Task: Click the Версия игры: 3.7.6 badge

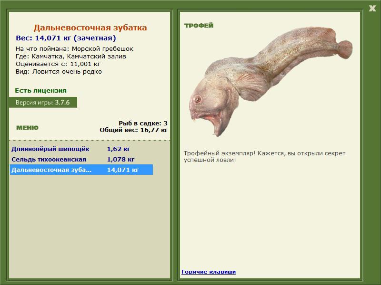Action: tap(43, 102)
